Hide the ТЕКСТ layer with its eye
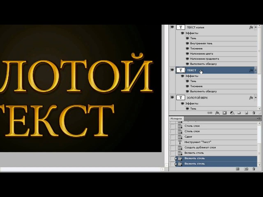This screenshot has height=197, width=263. 172,70
